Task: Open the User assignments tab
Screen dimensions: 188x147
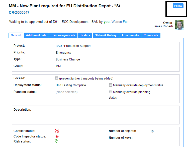Action: tap(63, 35)
